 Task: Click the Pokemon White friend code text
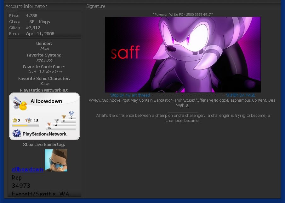click(x=183, y=14)
